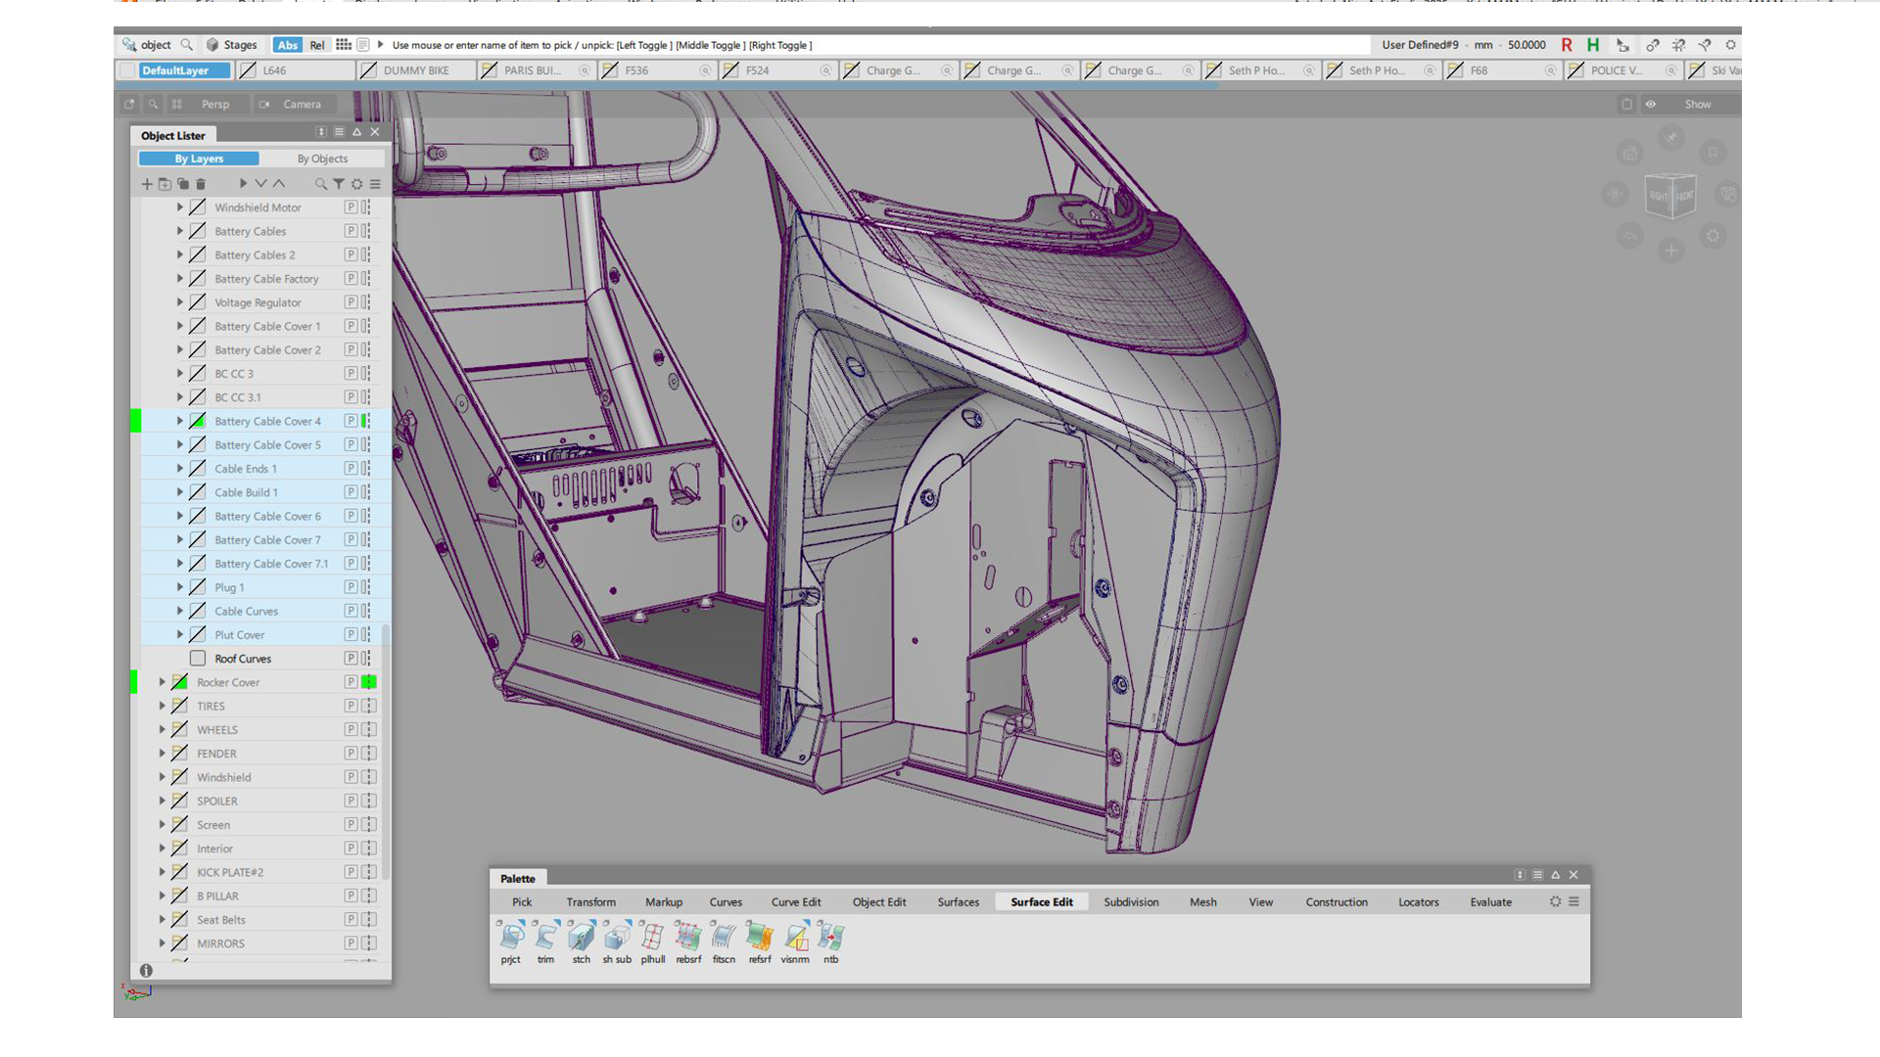Screen dimensions: 1880x1057
Task: Select the rebsrf rebuild surface tool
Action: [688, 938]
